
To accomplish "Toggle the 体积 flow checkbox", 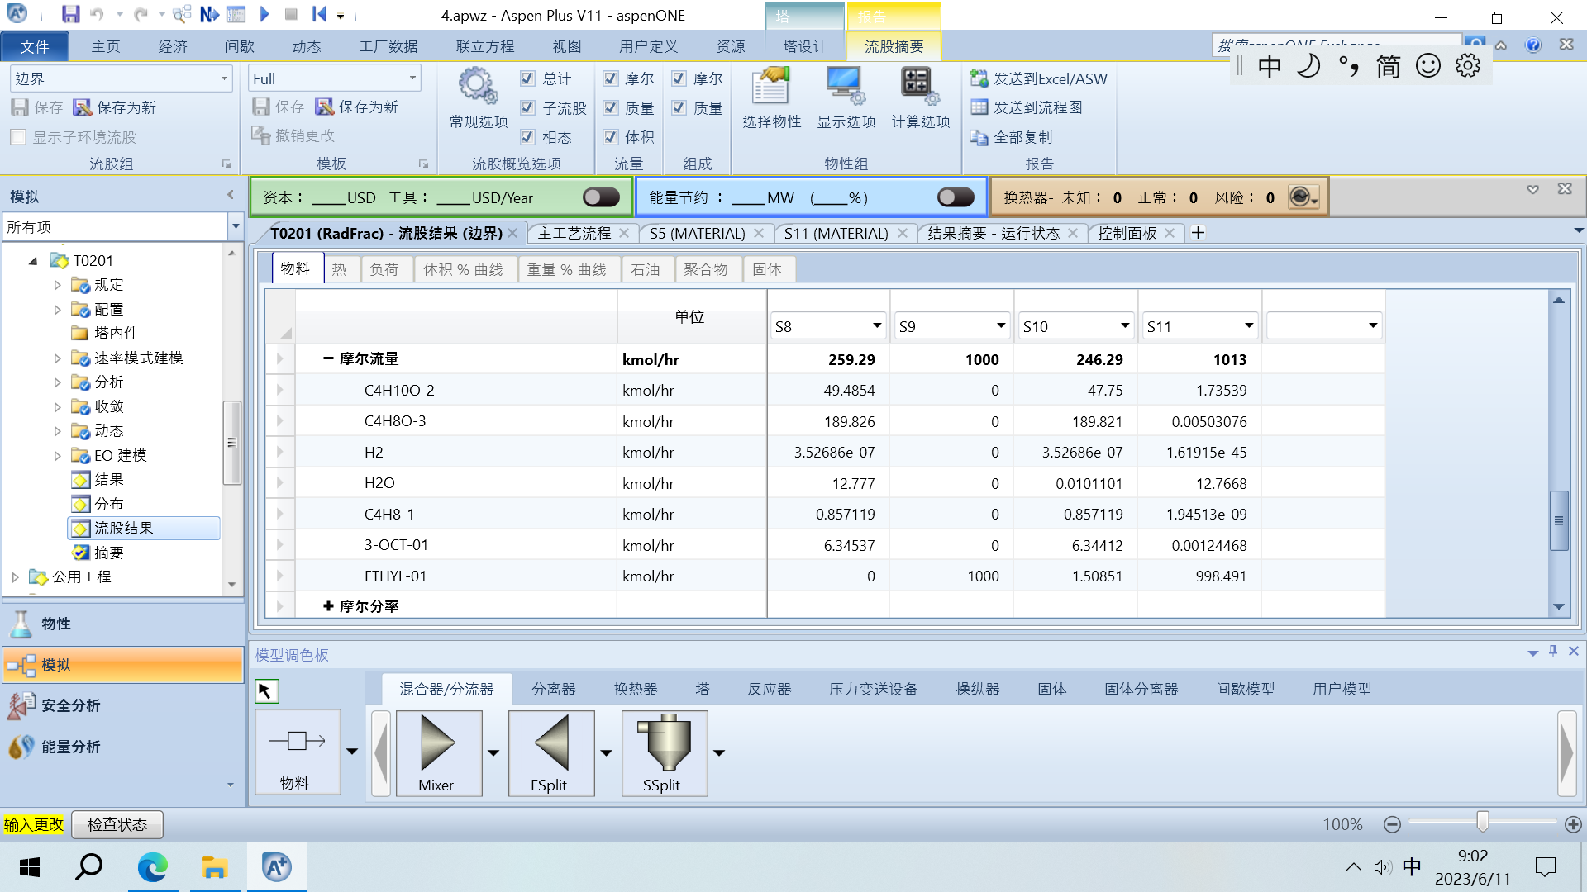I will point(611,137).
